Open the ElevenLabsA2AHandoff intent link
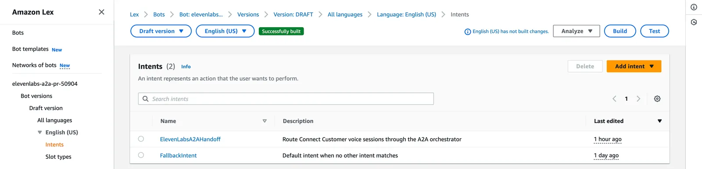This screenshot has height=169, width=702. tap(190, 139)
